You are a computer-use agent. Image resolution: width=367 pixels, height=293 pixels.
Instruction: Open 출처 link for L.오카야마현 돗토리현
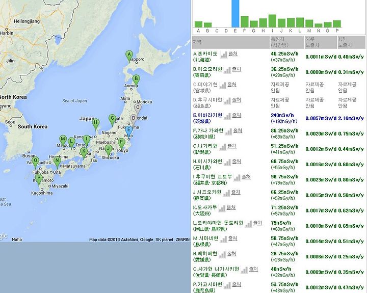(x=257, y=223)
